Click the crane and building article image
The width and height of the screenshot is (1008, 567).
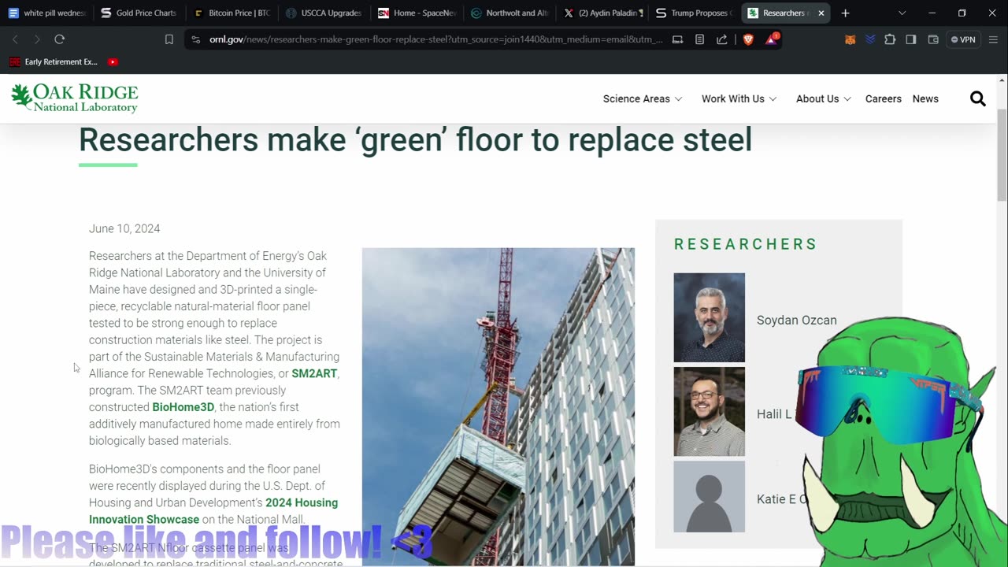[x=498, y=406]
